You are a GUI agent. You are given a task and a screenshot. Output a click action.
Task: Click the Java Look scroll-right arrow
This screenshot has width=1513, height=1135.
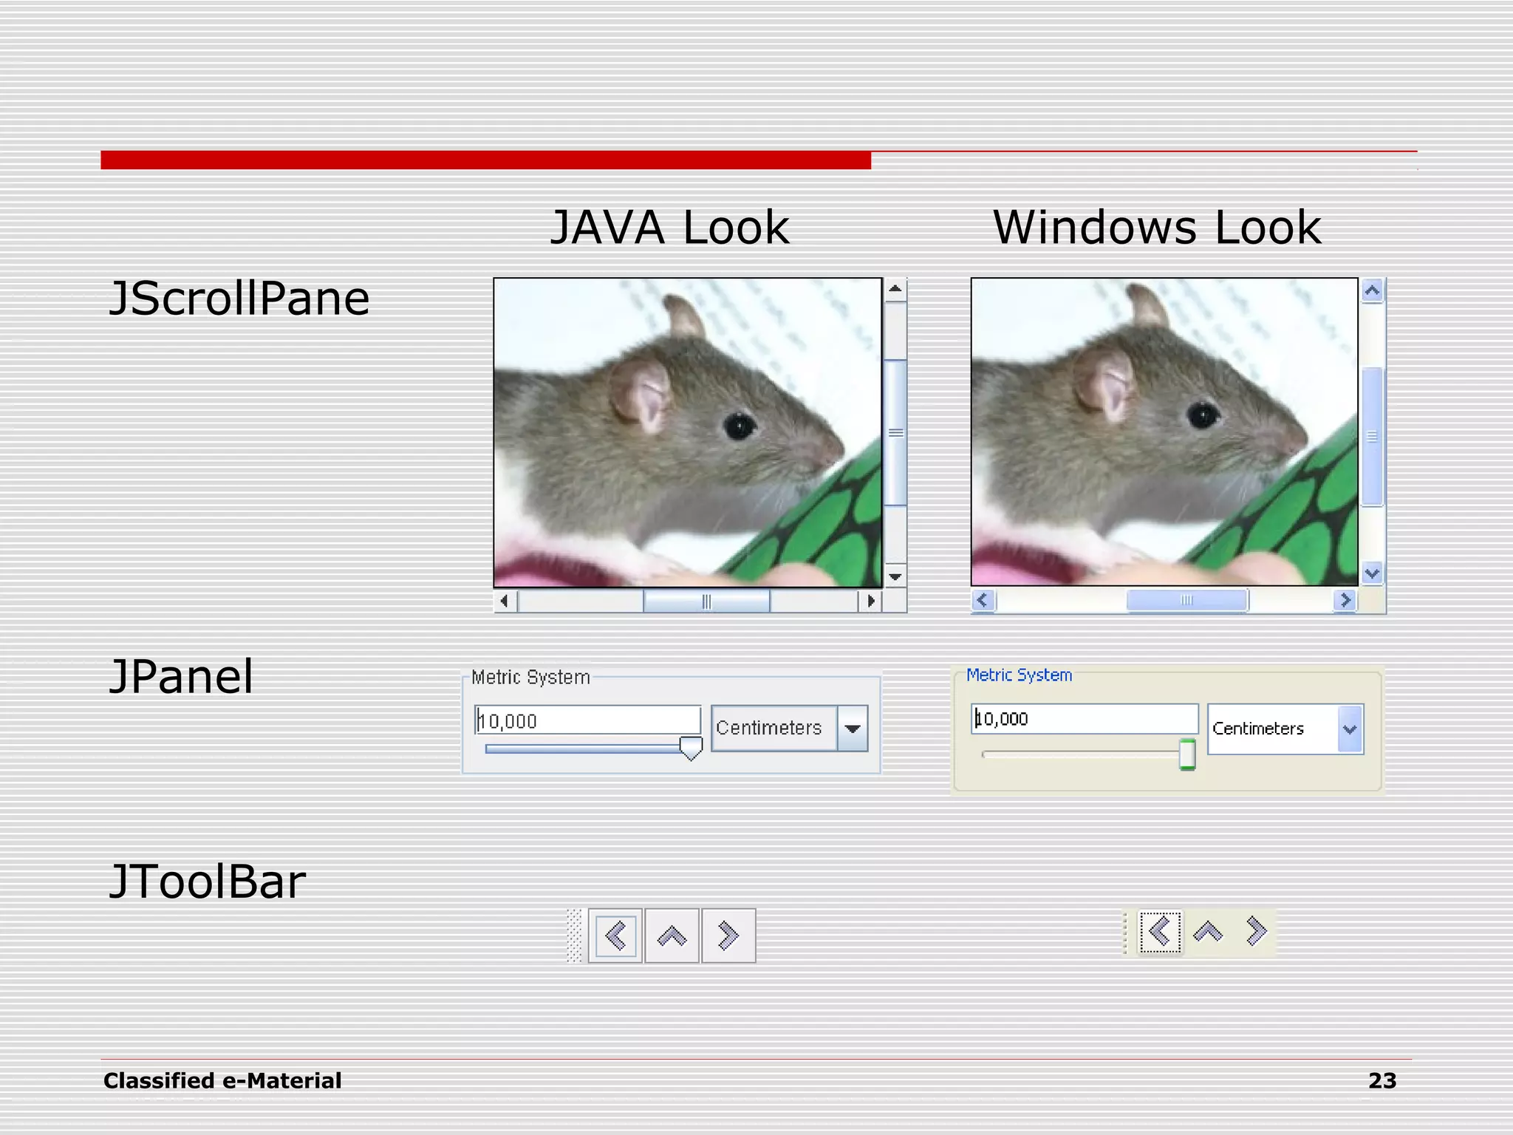pos(870,601)
